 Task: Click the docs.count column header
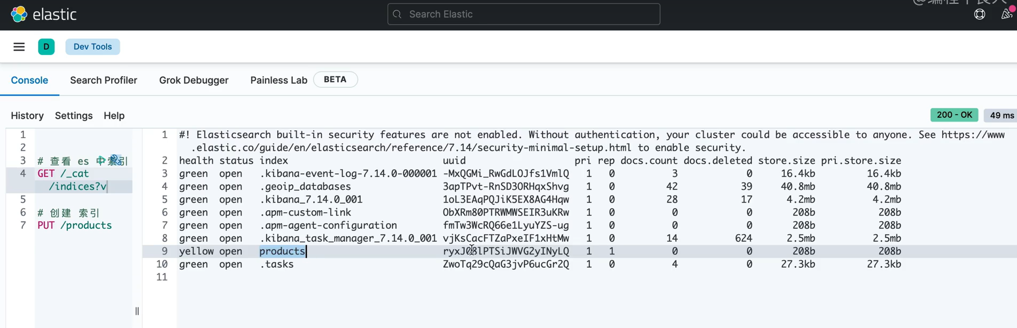point(649,161)
